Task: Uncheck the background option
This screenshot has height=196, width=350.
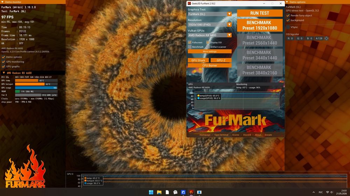Action: [288, 20]
